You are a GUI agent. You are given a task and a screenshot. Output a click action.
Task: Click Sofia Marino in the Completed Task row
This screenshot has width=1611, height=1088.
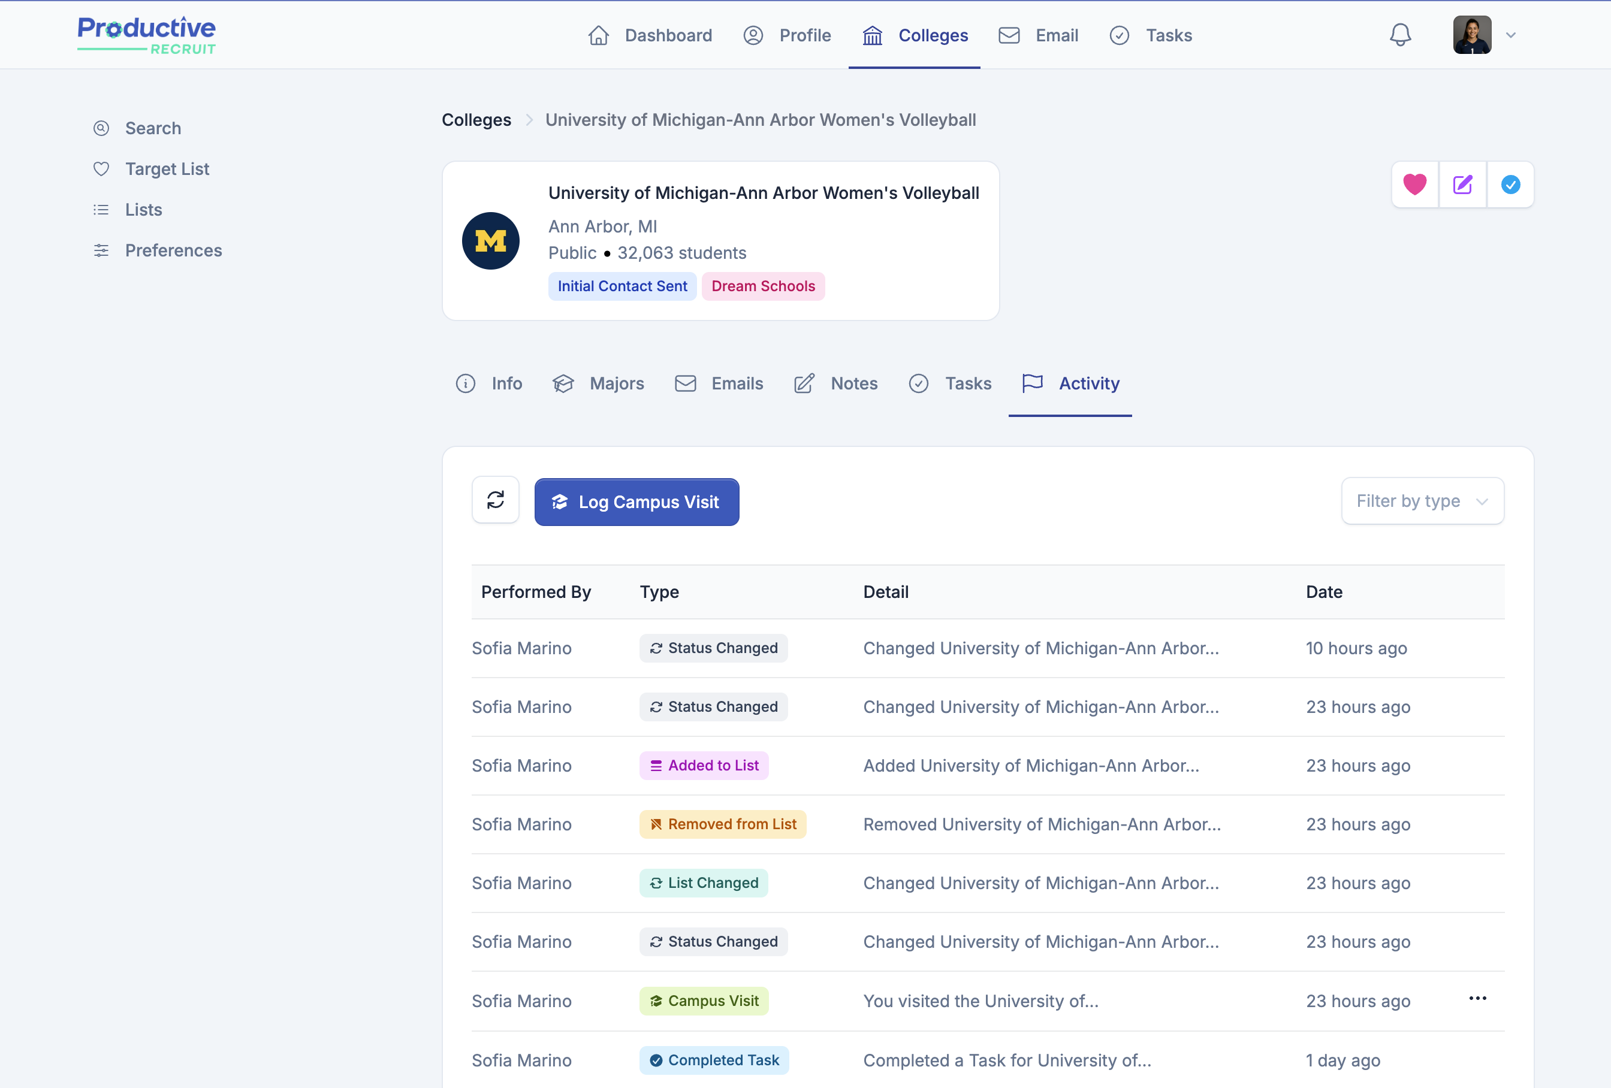pyautogui.click(x=521, y=1061)
